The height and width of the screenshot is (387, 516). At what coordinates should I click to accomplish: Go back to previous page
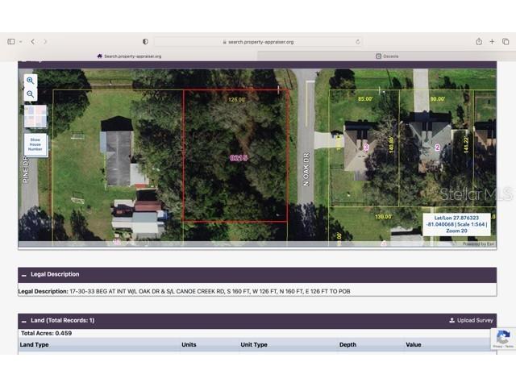click(x=32, y=41)
